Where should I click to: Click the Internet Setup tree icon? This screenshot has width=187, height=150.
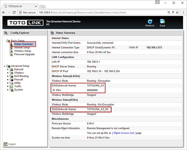point(11,48)
